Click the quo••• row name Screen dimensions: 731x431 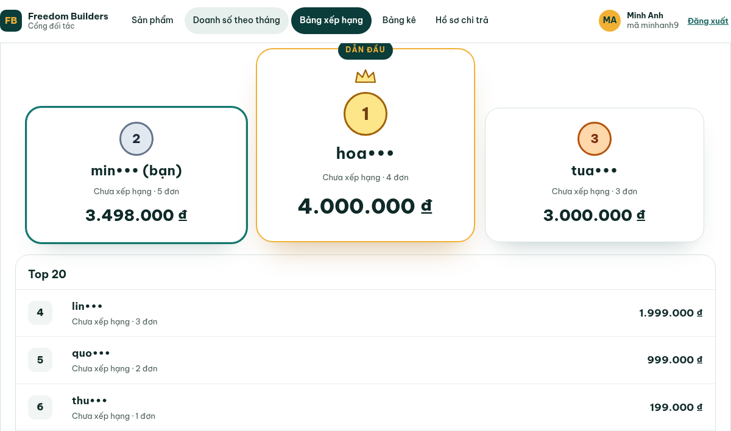(x=91, y=354)
